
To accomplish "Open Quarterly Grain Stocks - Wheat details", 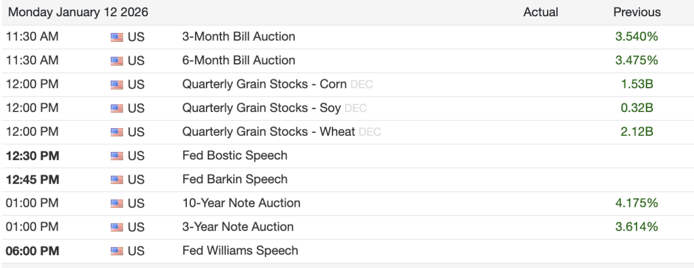I will pos(268,131).
